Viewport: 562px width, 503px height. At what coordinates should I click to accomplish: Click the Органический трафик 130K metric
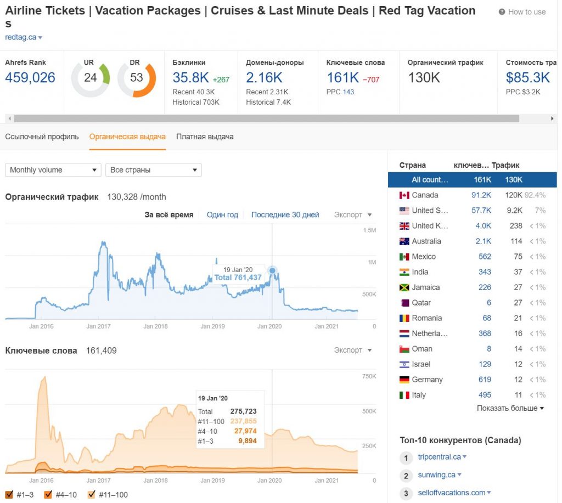[424, 78]
